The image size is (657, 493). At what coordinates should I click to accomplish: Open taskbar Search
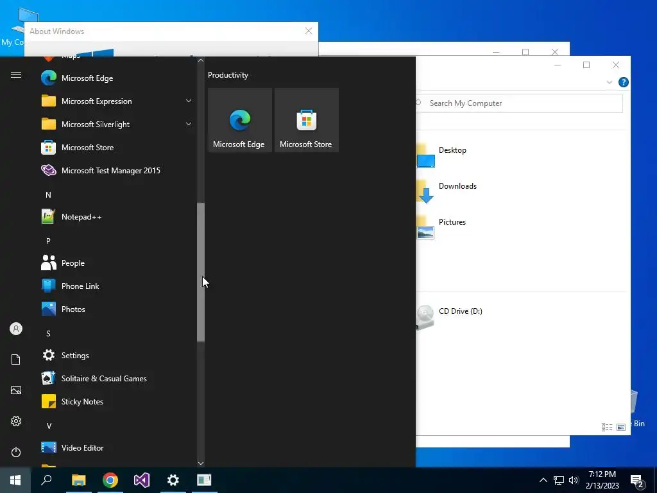(x=46, y=480)
